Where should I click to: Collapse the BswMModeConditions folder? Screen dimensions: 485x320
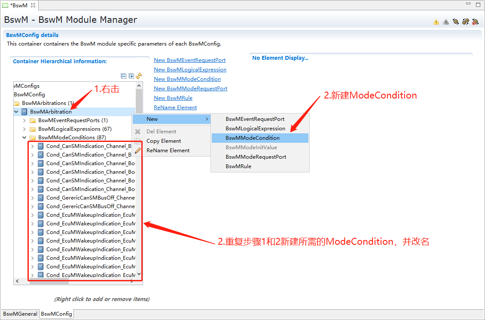pyautogui.click(x=24, y=138)
